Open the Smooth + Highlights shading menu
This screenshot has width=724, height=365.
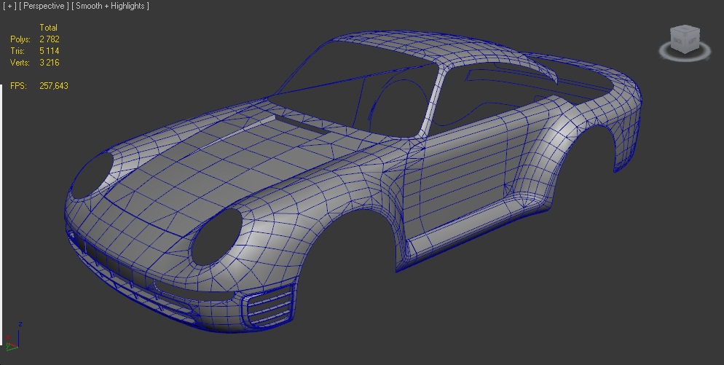pyautogui.click(x=110, y=6)
